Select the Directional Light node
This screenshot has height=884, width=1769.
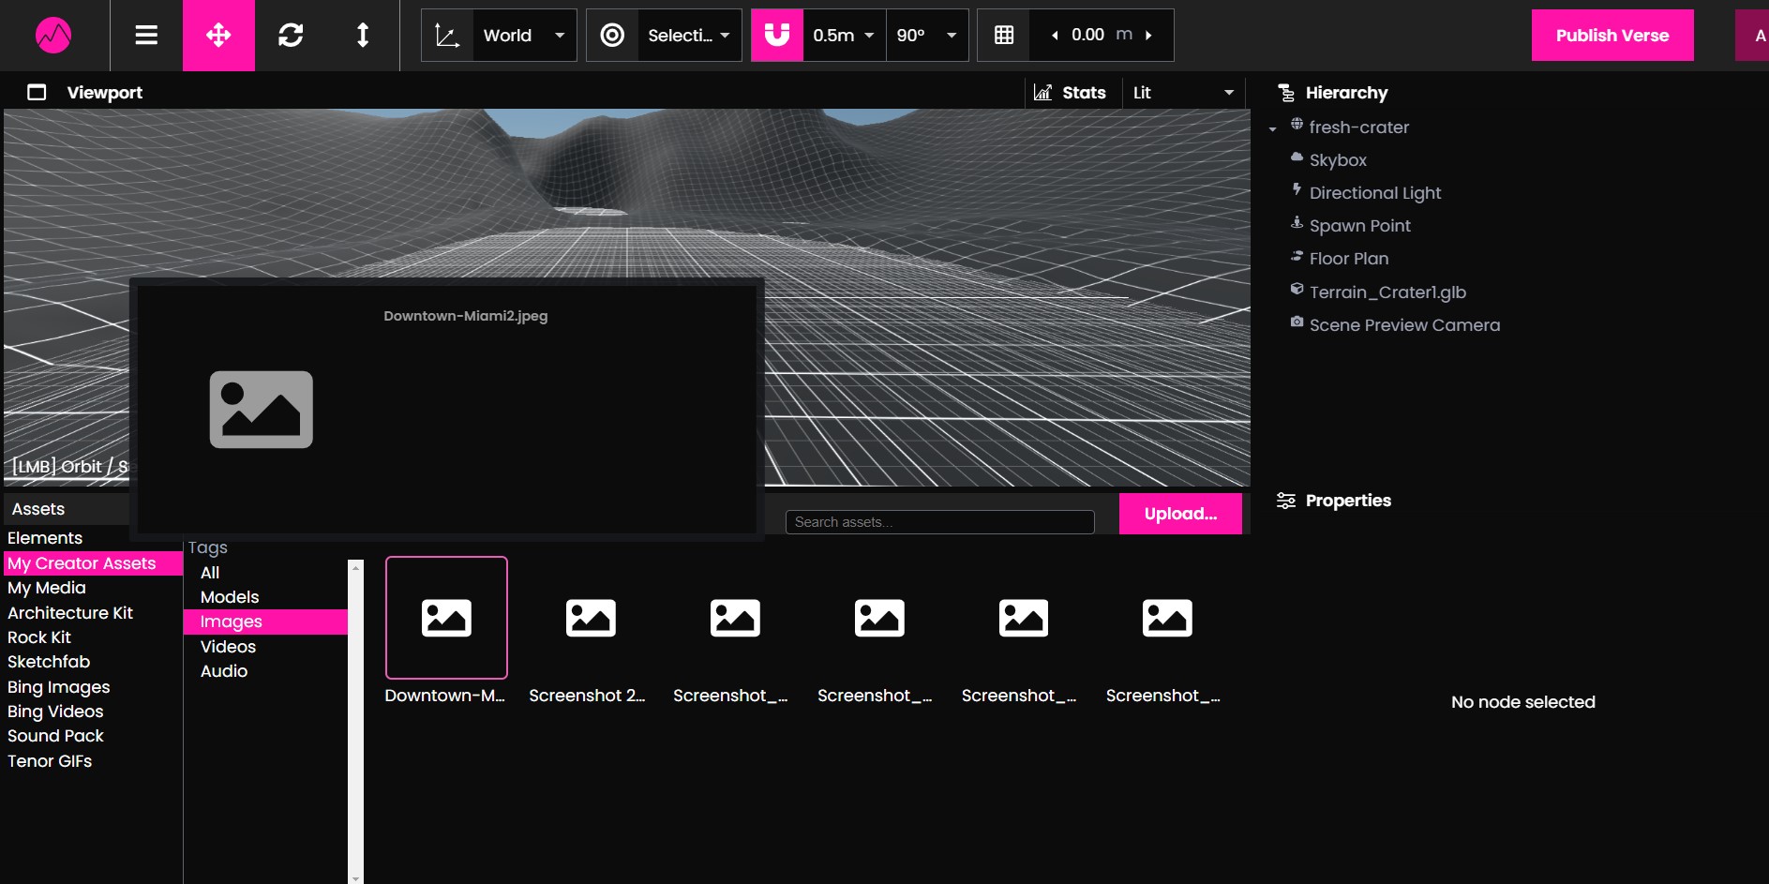[x=1375, y=193]
